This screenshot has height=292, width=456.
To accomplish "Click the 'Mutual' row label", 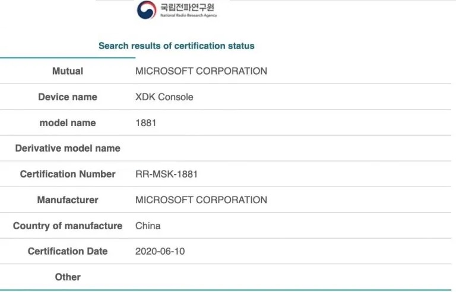I will 68,71.
